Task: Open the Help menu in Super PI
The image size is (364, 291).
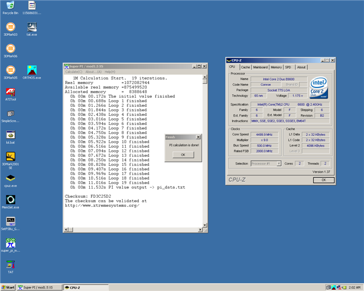Action: pos(110,72)
